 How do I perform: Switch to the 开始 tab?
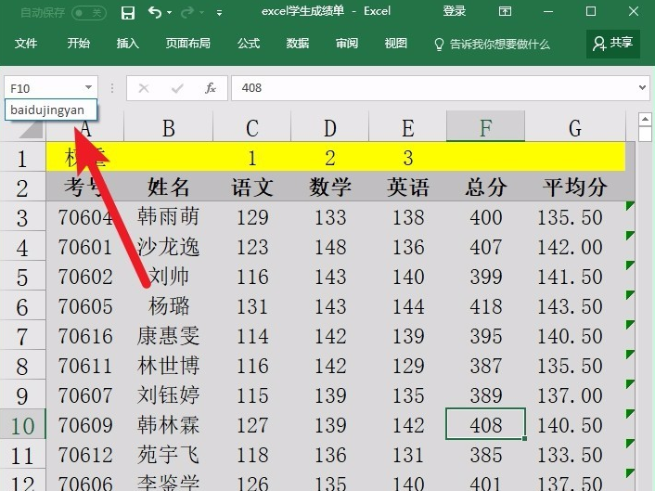coord(79,43)
